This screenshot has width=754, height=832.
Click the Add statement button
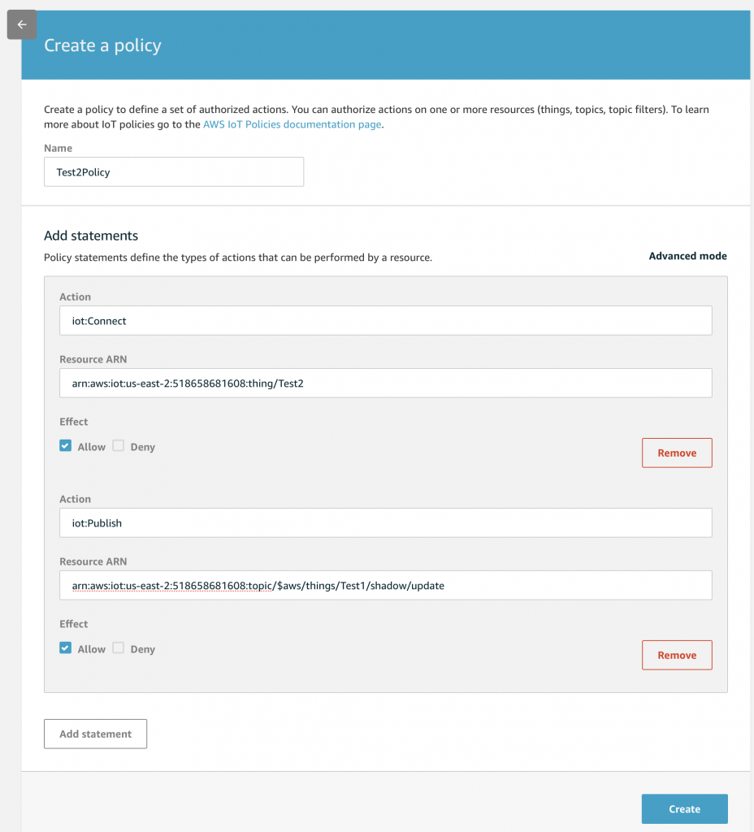click(x=96, y=734)
